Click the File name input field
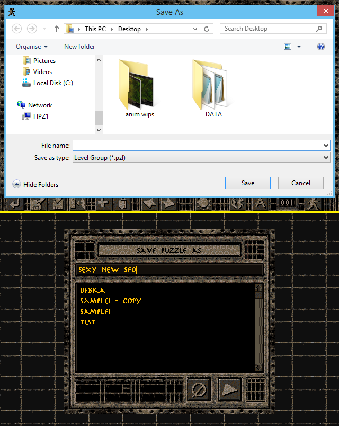This screenshot has width=339, height=426. [x=198, y=146]
